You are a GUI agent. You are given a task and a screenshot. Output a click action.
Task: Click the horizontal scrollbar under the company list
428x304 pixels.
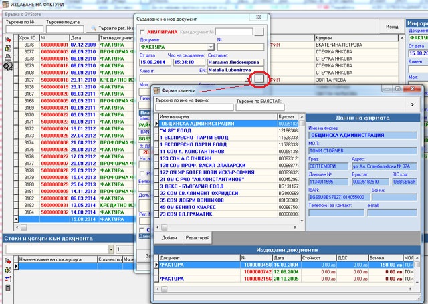pyautogui.click(x=227, y=227)
